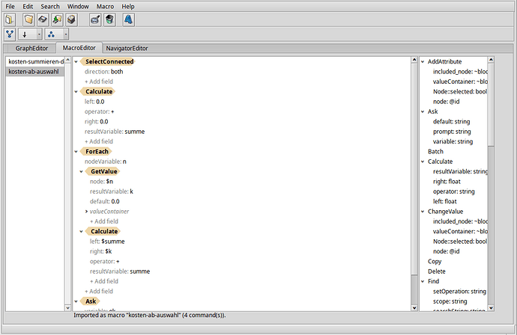Screen dimensions: 517x335
Task: Collapse Calculate in the command palette
Action: point(423,162)
